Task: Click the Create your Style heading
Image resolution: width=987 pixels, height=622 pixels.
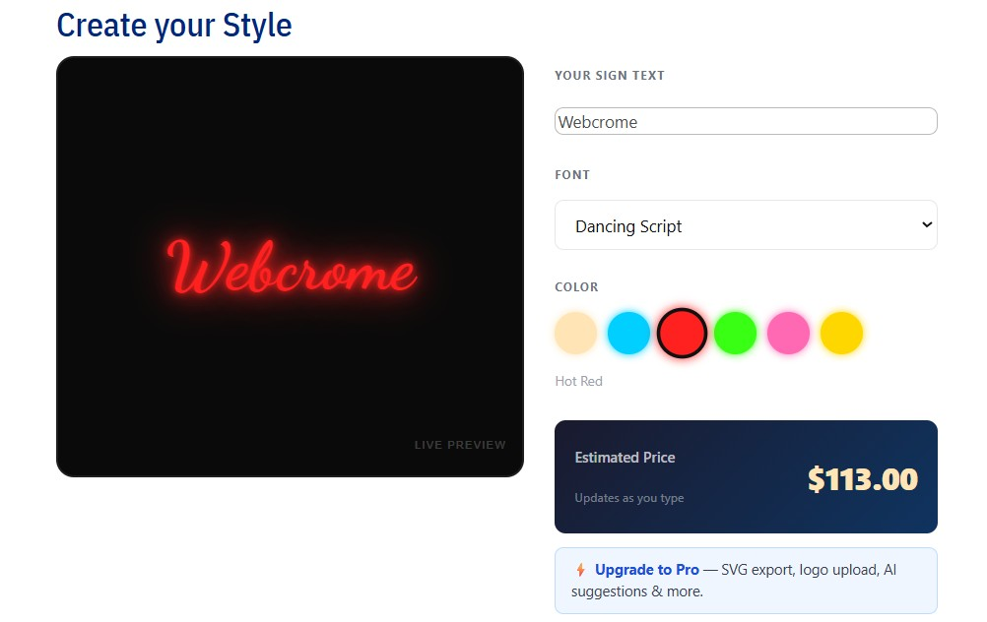Action: [x=174, y=26]
